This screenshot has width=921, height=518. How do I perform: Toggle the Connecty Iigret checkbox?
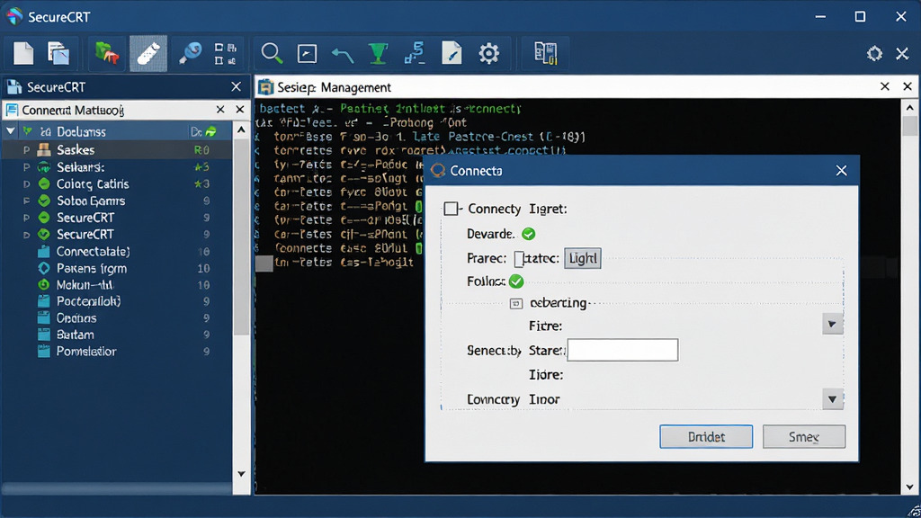tap(452, 209)
